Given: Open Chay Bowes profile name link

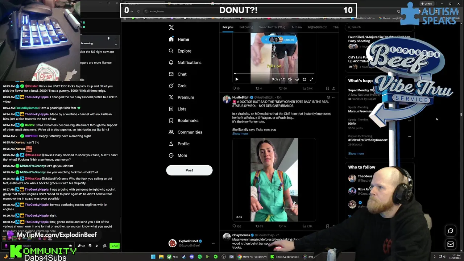Looking at the screenshot, I should [241, 235].
